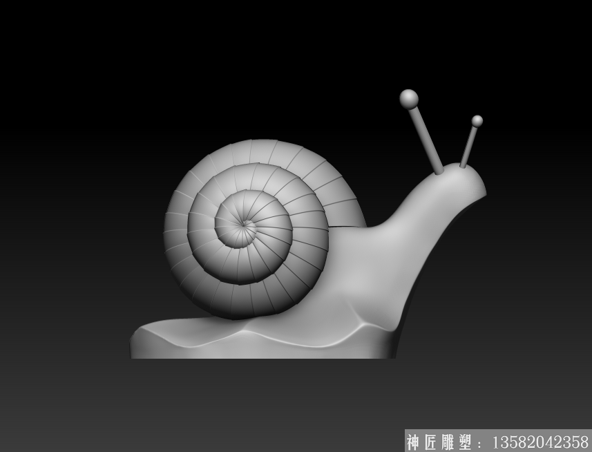The image size is (592, 452).
Task: Click the stalk of the shorter right antenna
Action: 468,147
